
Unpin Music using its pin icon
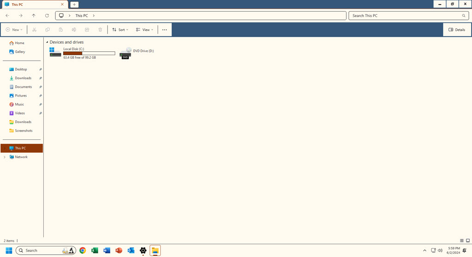[x=41, y=104]
